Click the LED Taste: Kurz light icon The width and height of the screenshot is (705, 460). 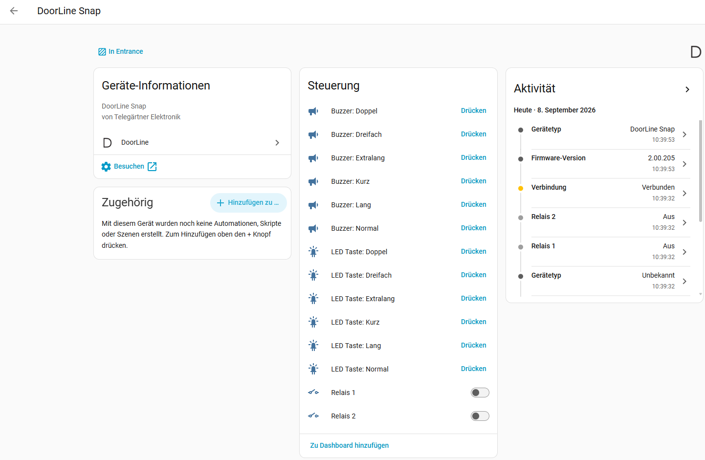[x=313, y=322]
